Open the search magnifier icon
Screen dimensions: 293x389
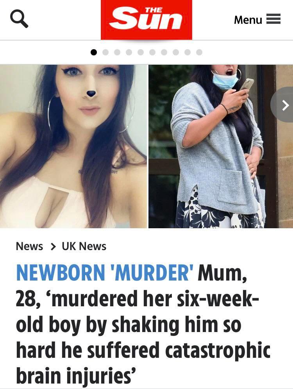pos(19,20)
